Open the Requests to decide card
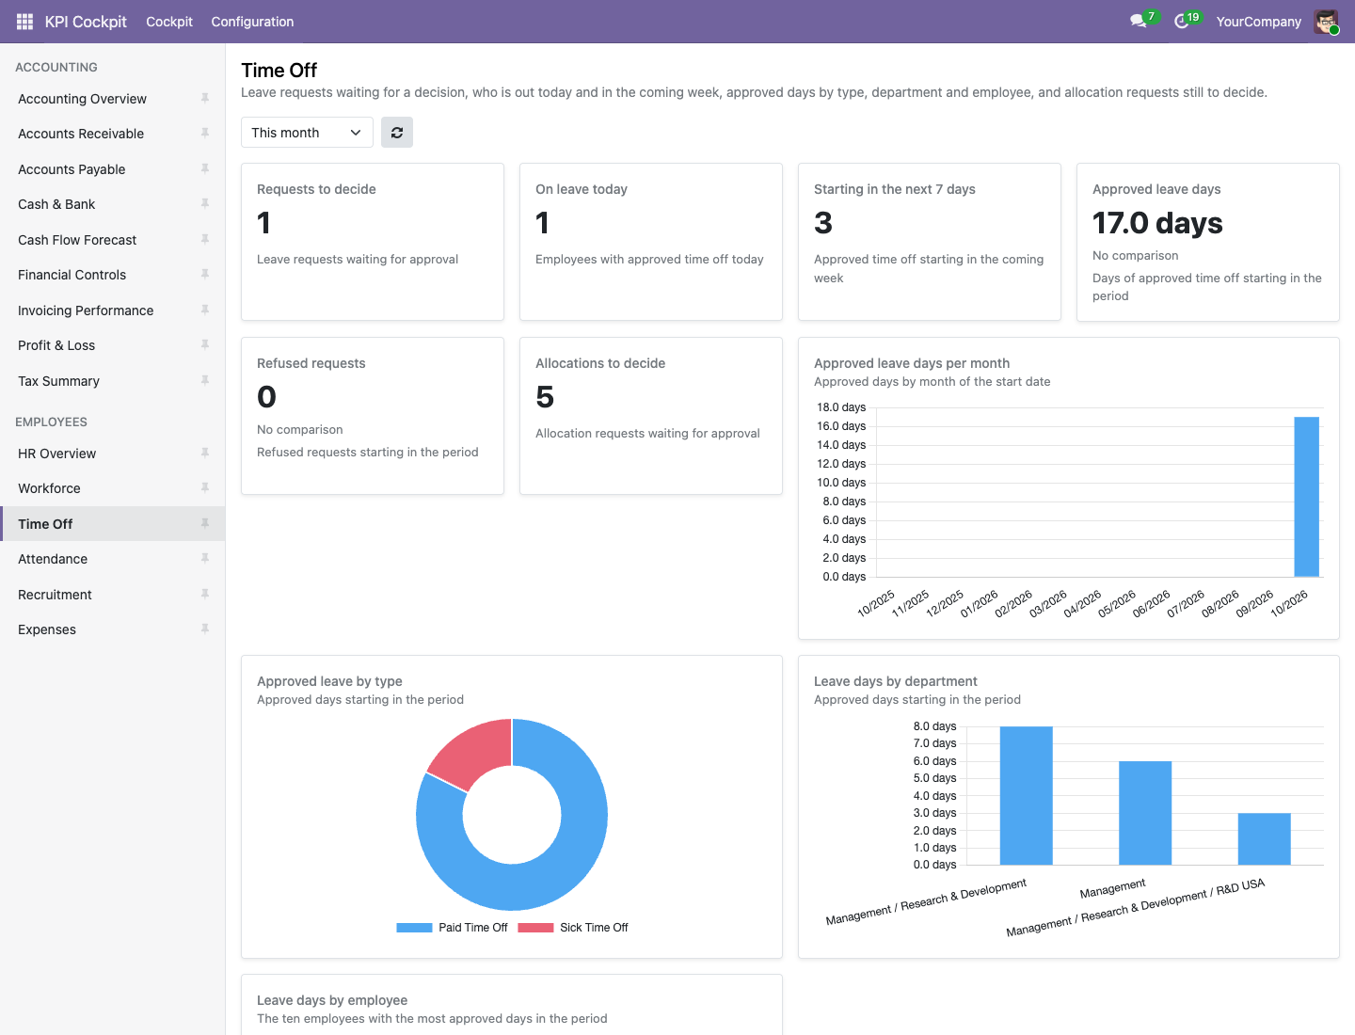1355x1035 pixels. tap(373, 242)
